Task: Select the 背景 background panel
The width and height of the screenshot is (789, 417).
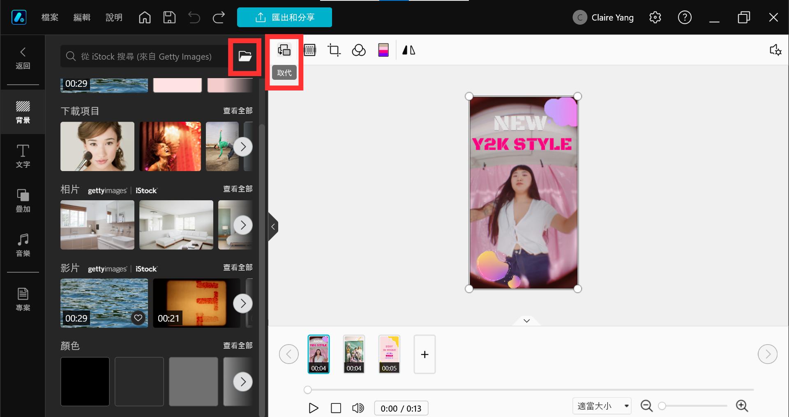Action: 23,112
